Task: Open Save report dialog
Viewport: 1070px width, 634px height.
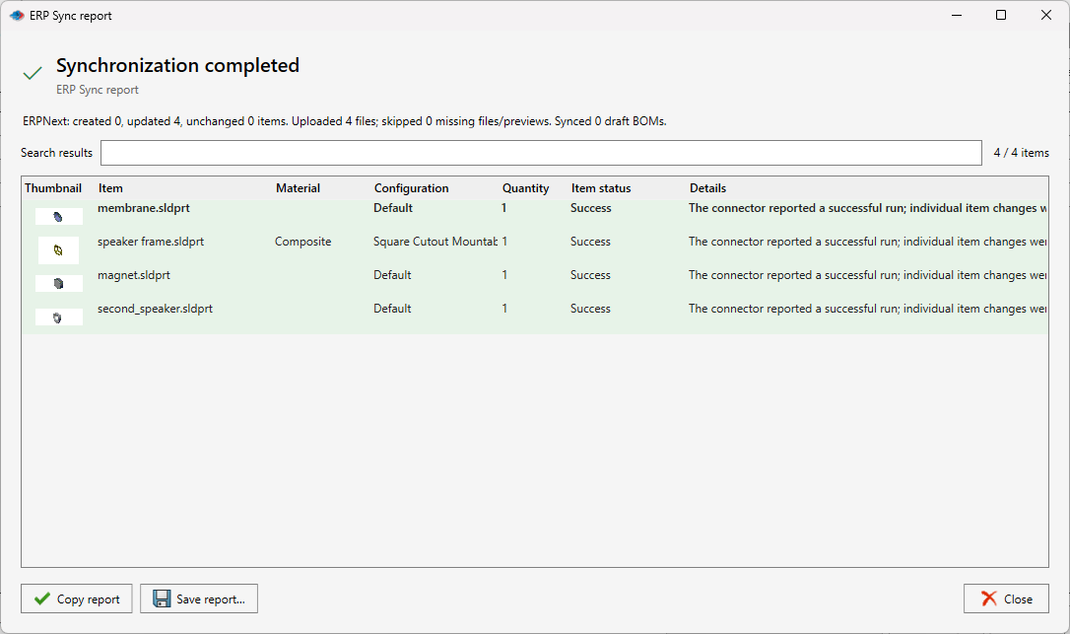Action: 199,599
